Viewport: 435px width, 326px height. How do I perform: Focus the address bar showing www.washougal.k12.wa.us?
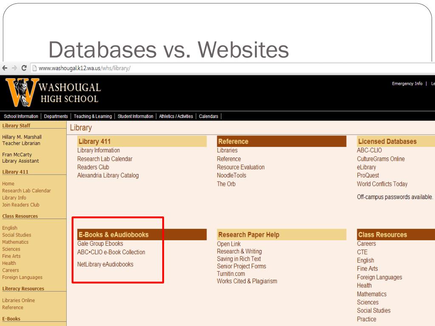pos(233,68)
